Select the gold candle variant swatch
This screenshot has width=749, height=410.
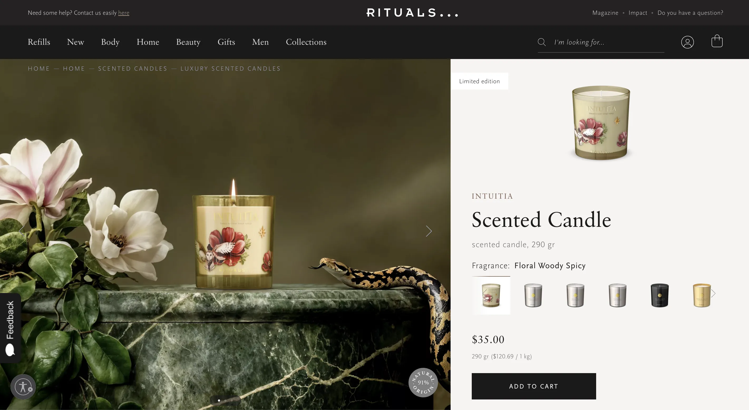point(702,295)
